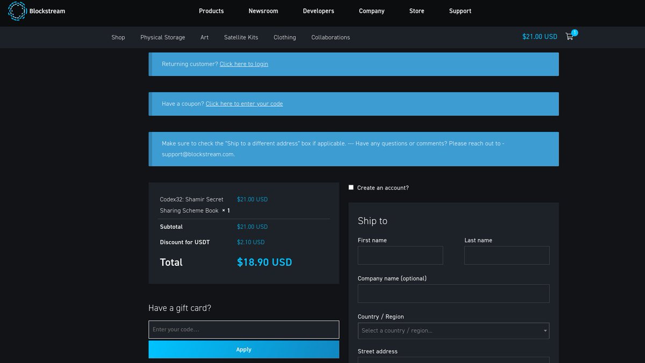Select the Physical Storage category

click(163, 37)
